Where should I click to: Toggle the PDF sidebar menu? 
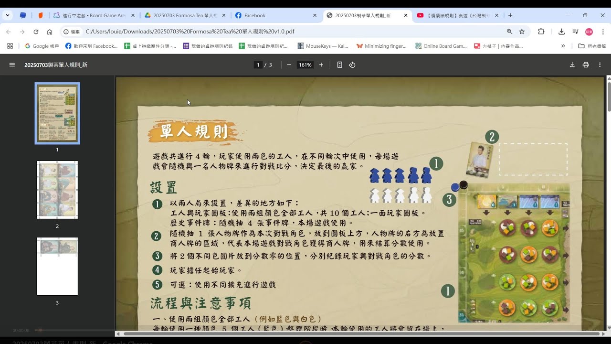(x=12, y=65)
